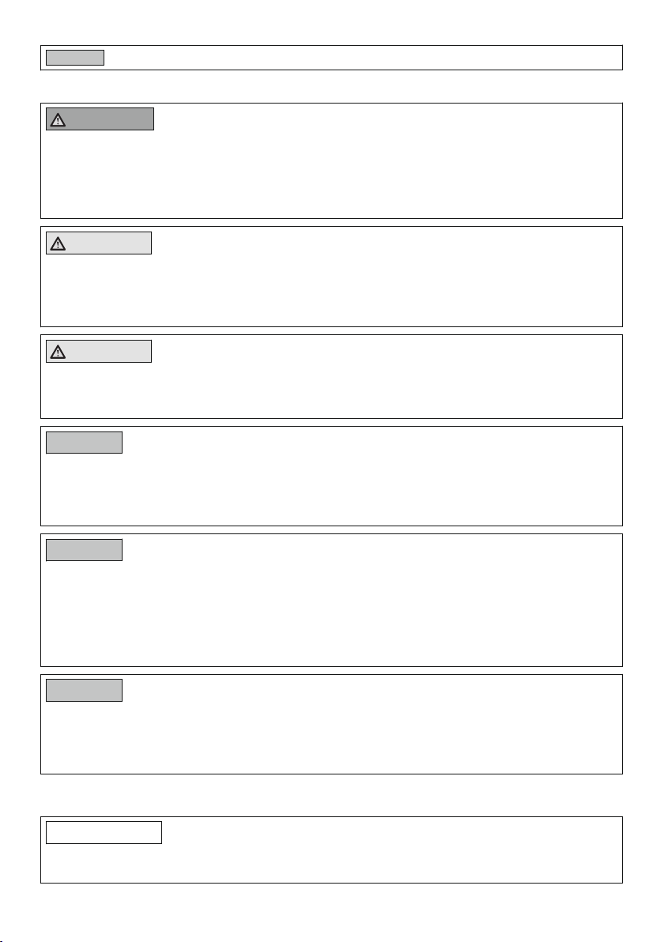Click the warning triangle in the lower light gray label
The width and height of the screenshot is (664, 942).
click(x=58, y=352)
